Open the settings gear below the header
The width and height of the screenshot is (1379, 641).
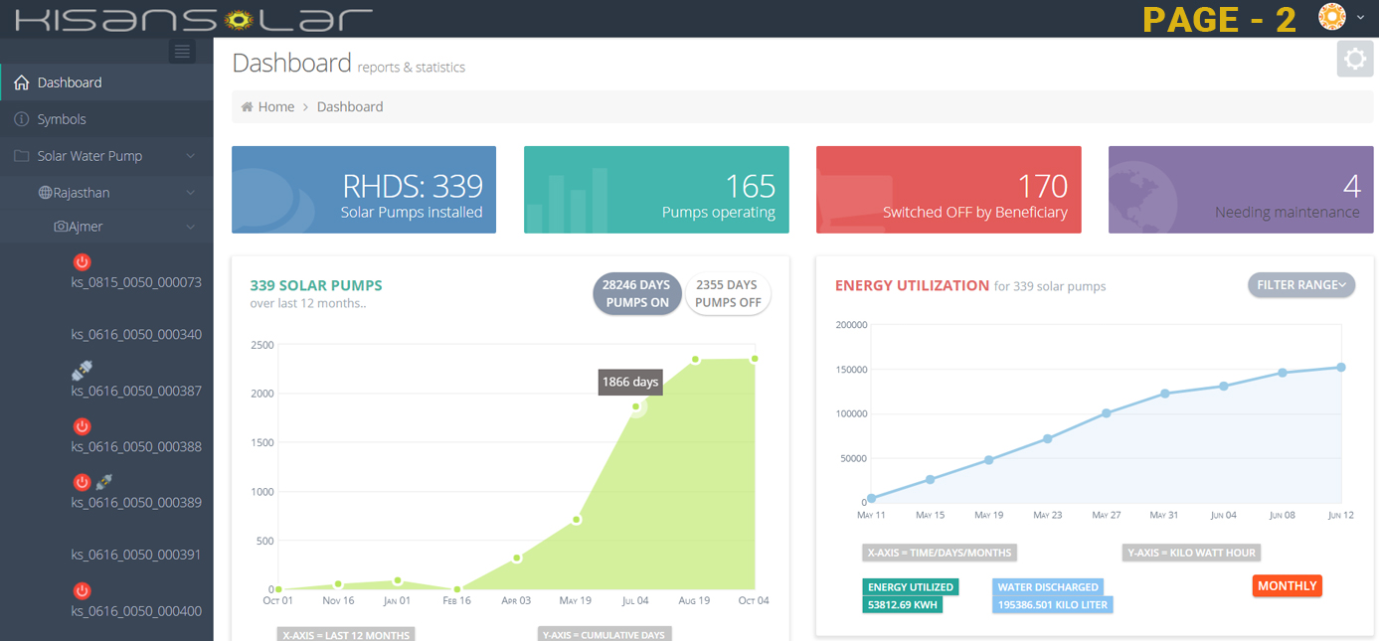(x=1354, y=60)
